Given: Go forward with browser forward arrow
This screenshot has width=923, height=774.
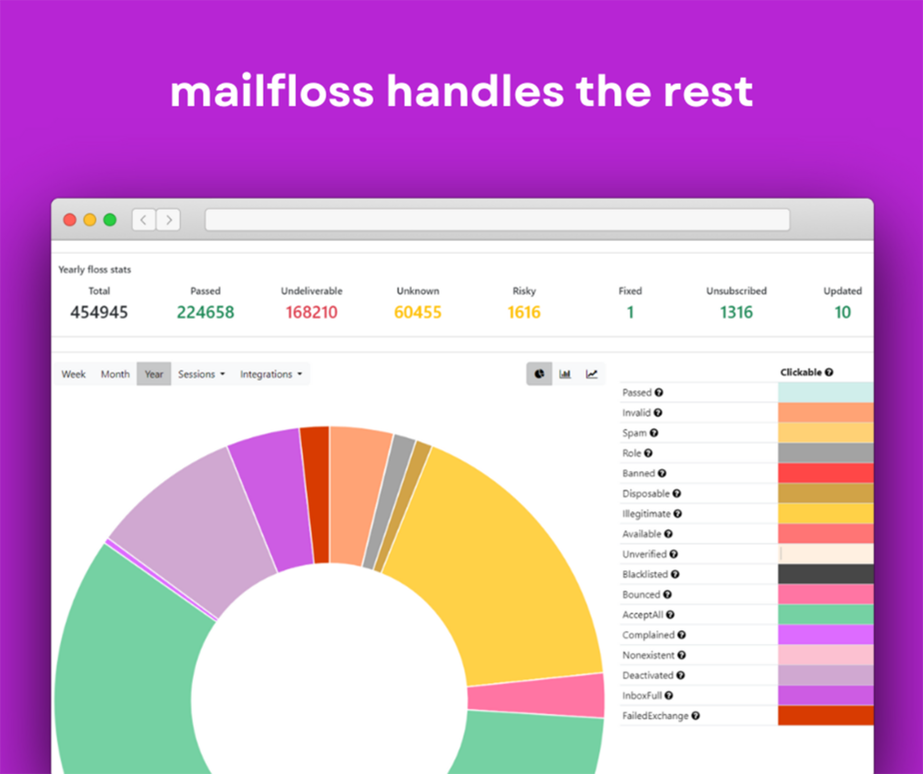Looking at the screenshot, I should pyautogui.click(x=169, y=220).
